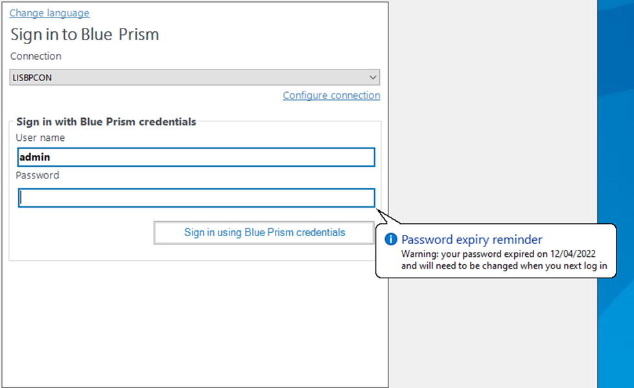
Task: Focus the User name field containing admin
Action: [x=196, y=157]
